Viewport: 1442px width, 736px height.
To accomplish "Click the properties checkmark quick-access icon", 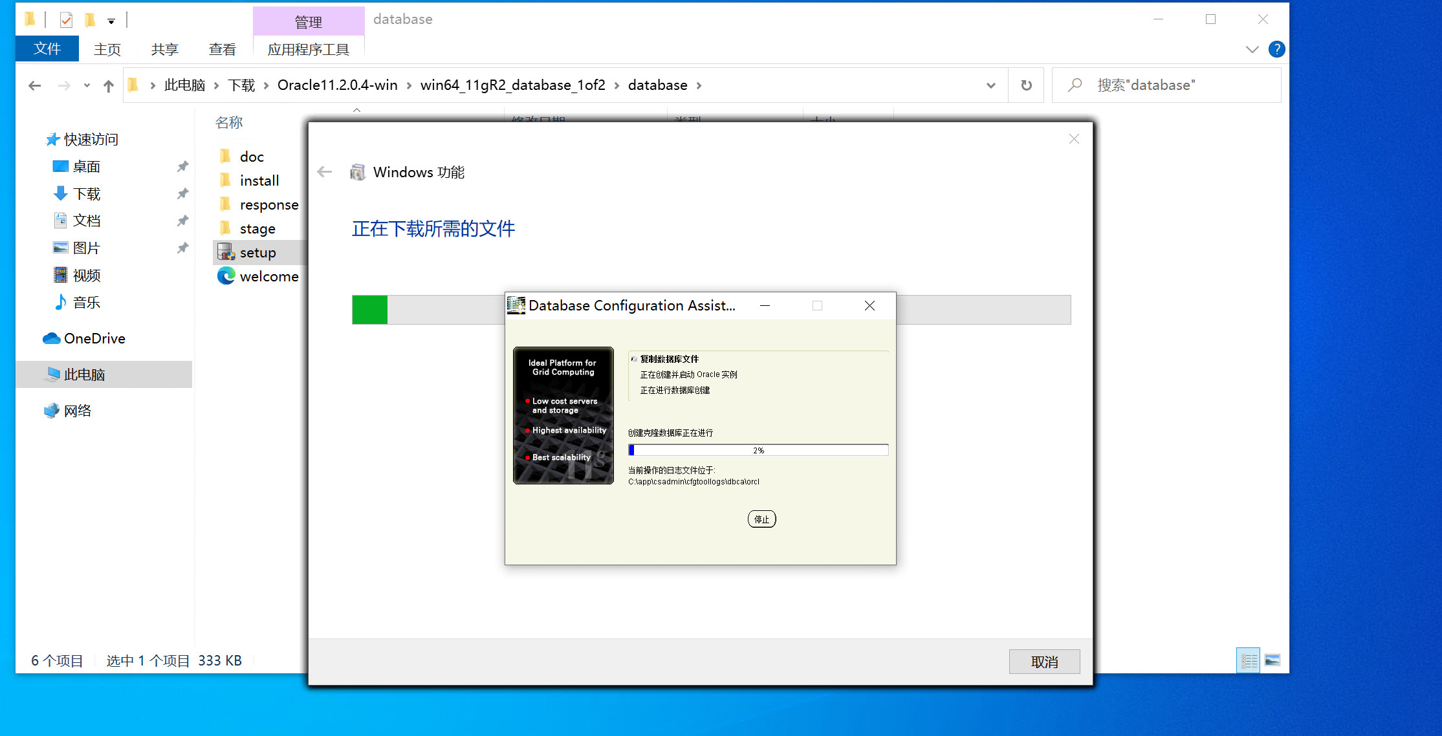I will tap(66, 20).
